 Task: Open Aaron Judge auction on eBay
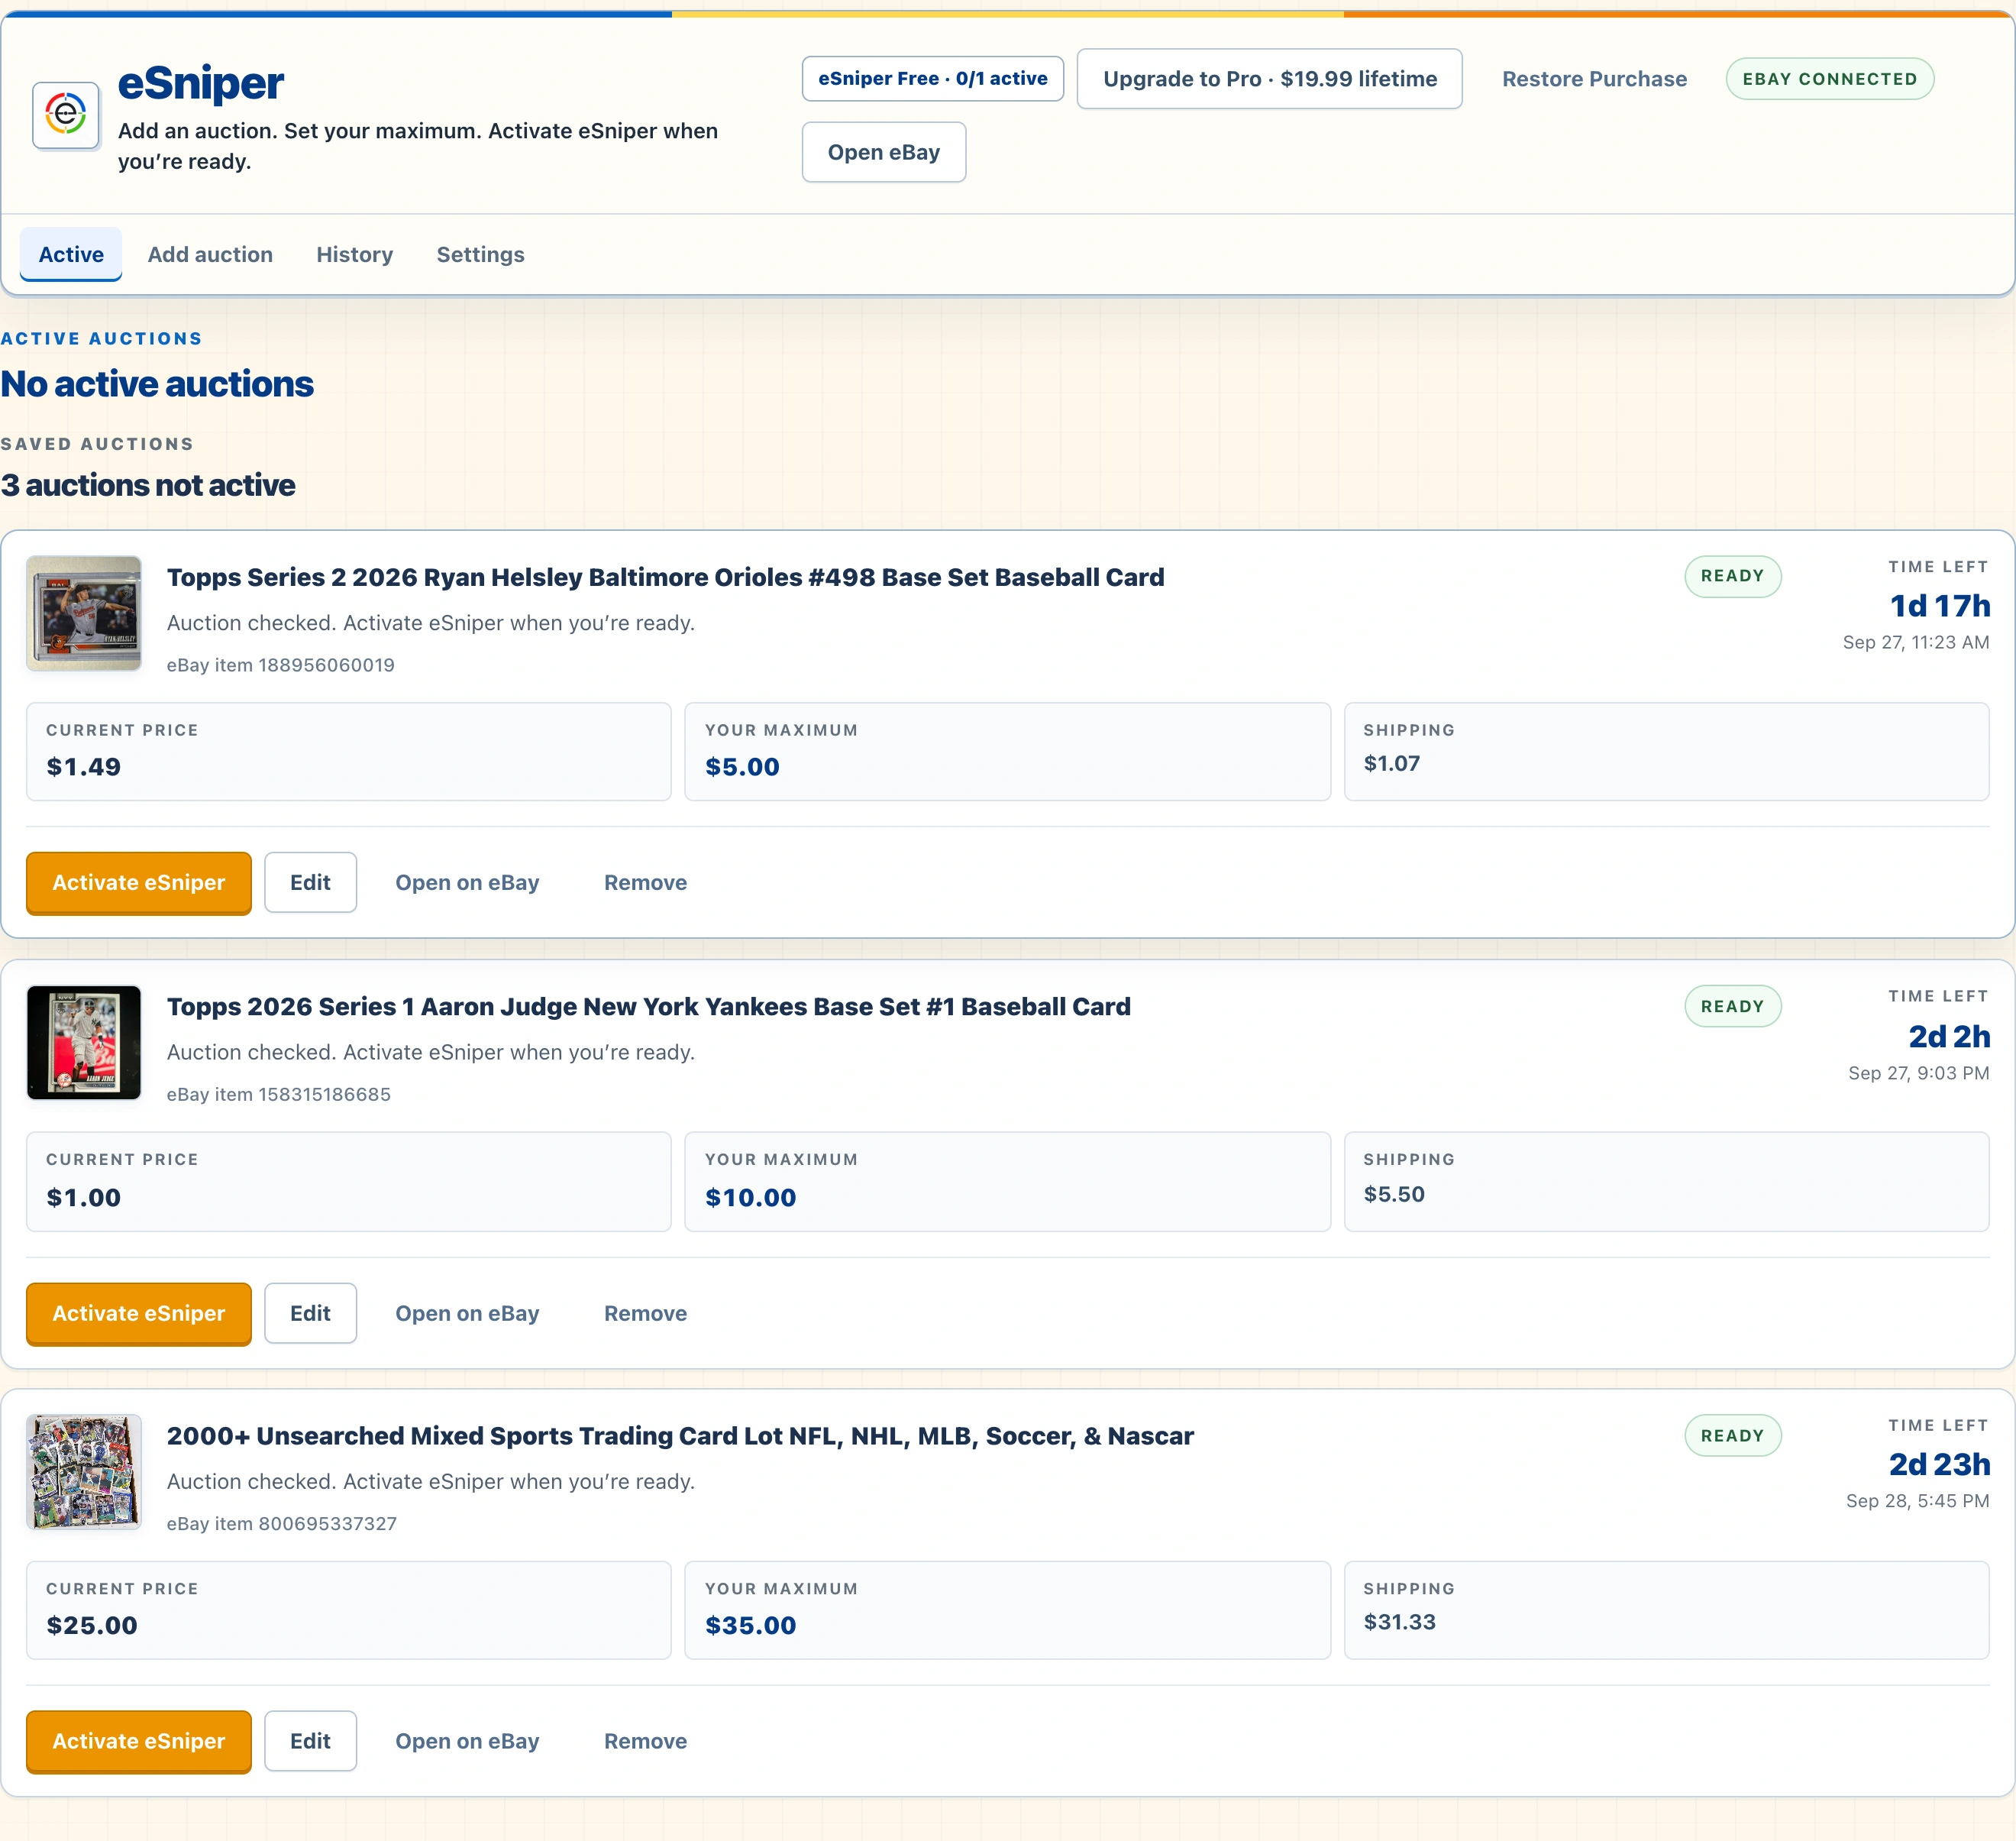(467, 1312)
